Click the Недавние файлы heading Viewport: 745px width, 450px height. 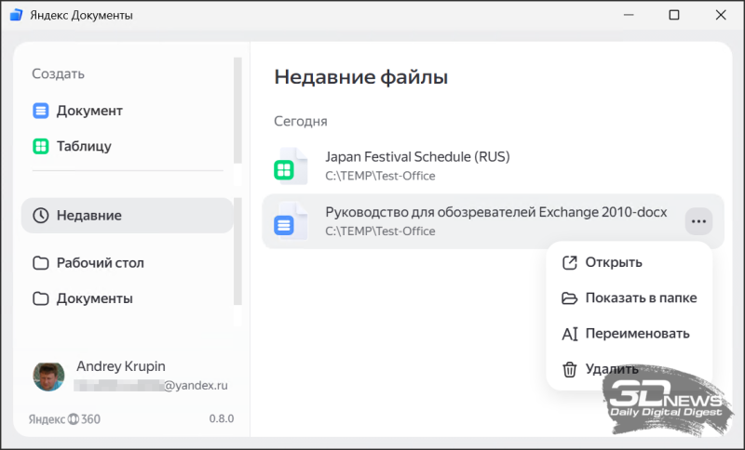coord(360,77)
